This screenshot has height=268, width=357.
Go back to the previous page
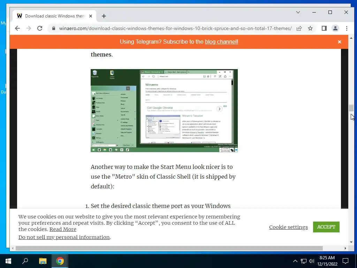pos(17,28)
